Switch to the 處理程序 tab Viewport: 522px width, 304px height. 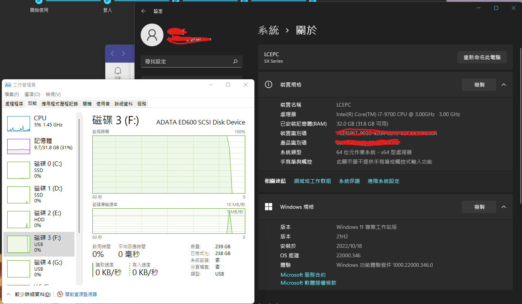point(14,104)
